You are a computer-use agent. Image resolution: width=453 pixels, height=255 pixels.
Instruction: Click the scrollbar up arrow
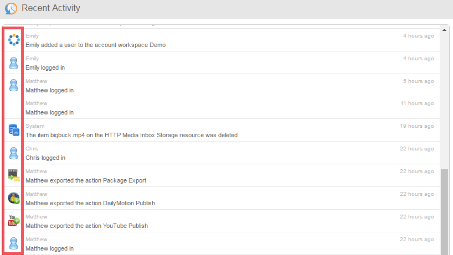[x=445, y=29]
